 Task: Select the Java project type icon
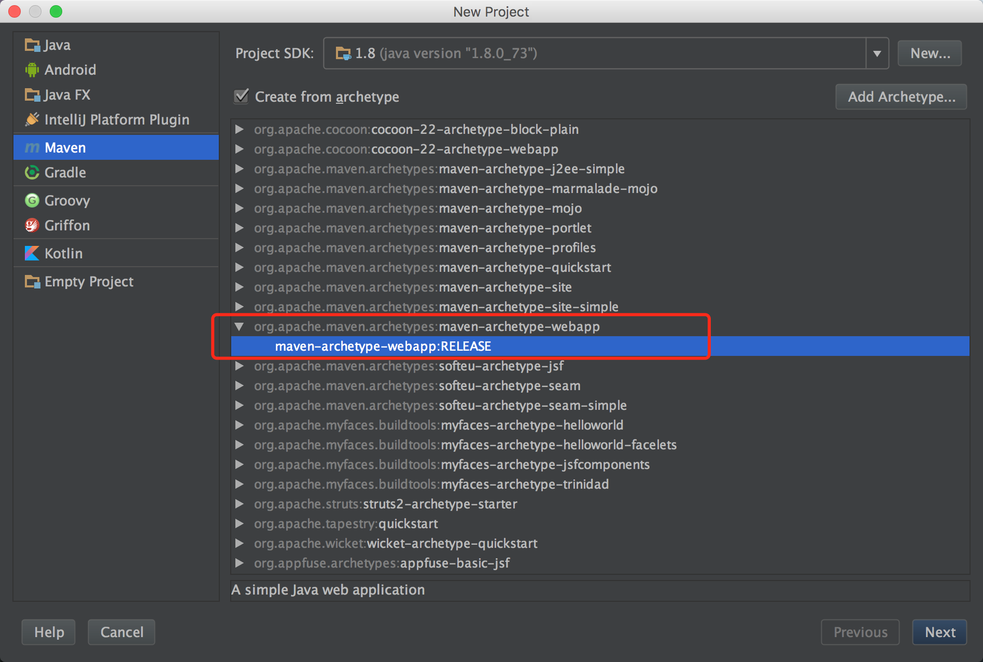[x=32, y=45]
